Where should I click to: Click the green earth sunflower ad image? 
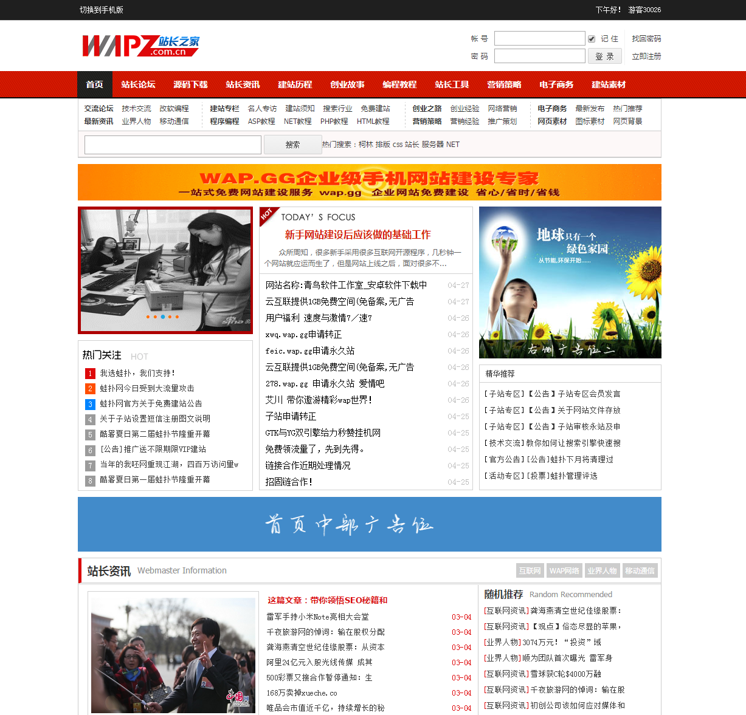click(x=570, y=282)
